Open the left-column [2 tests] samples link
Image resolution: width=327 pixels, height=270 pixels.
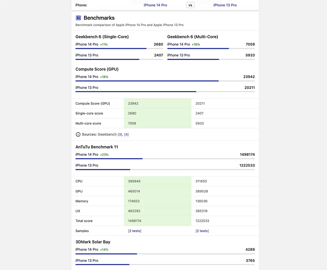tap(135, 231)
